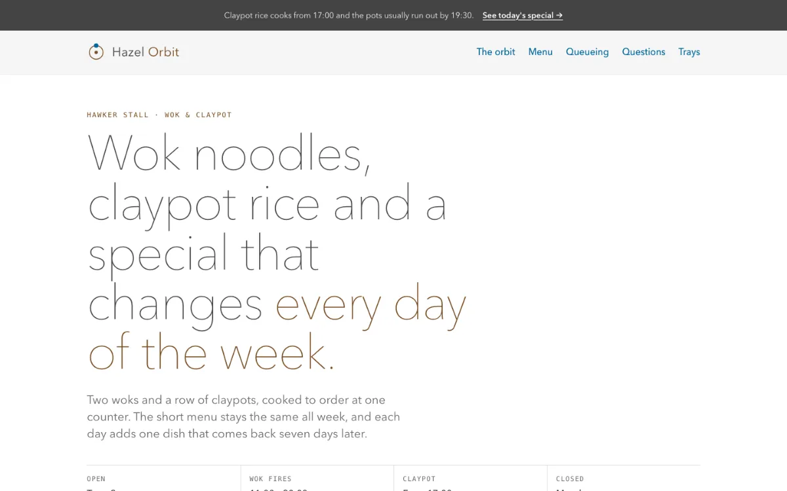
Task: Click the WOK FIRES column label
Action: coord(270,479)
